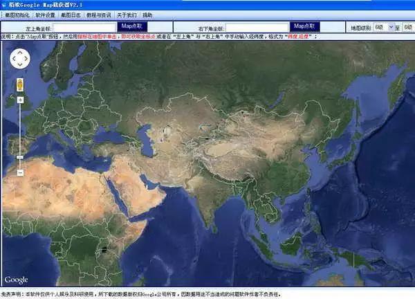This screenshot has height=299, width=415.
Task: Zoom in with the plus button
Action: point(20,100)
